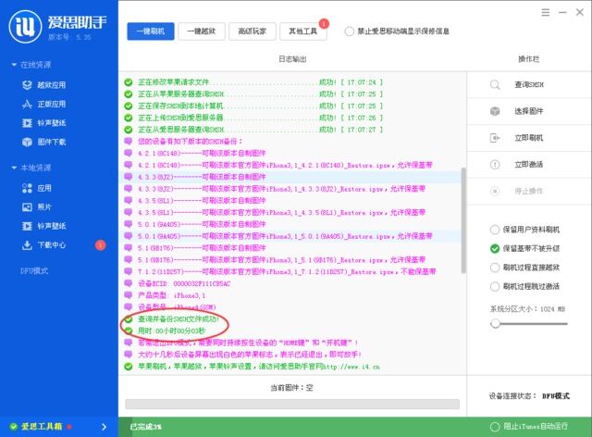The image size is (592, 437).
Task: Click the green check icon beside 苹果刷机 row
Action: pos(129,367)
